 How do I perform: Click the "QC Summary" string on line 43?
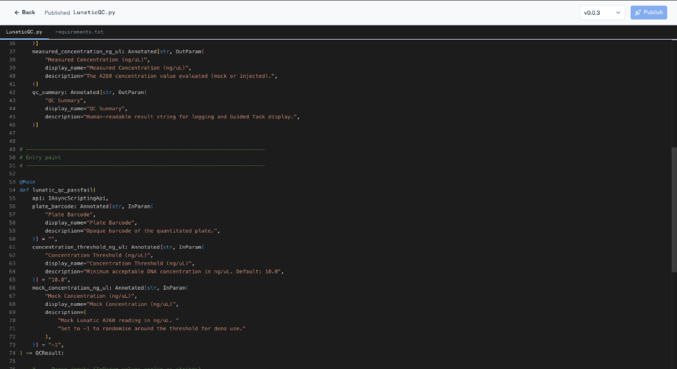click(x=65, y=100)
